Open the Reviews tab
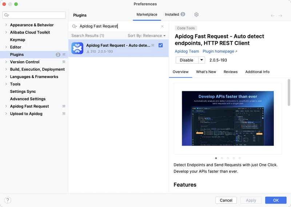Viewport: 291px width, 207px height. [231, 72]
